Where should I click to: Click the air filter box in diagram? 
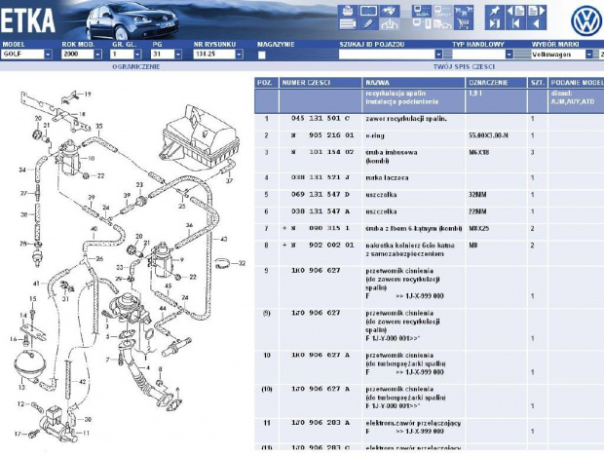click(x=200, y=136)
